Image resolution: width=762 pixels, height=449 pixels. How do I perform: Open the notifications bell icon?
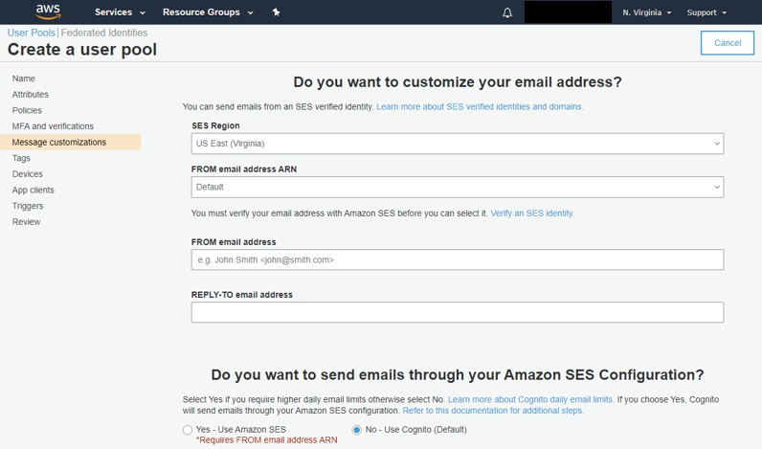507,12
